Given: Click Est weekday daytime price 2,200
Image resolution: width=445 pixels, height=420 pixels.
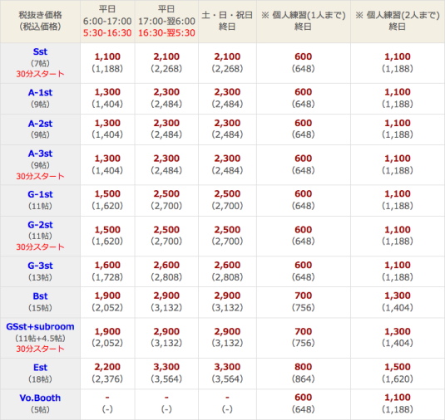Looking at the screenshot, I should (x=107, y=367).
